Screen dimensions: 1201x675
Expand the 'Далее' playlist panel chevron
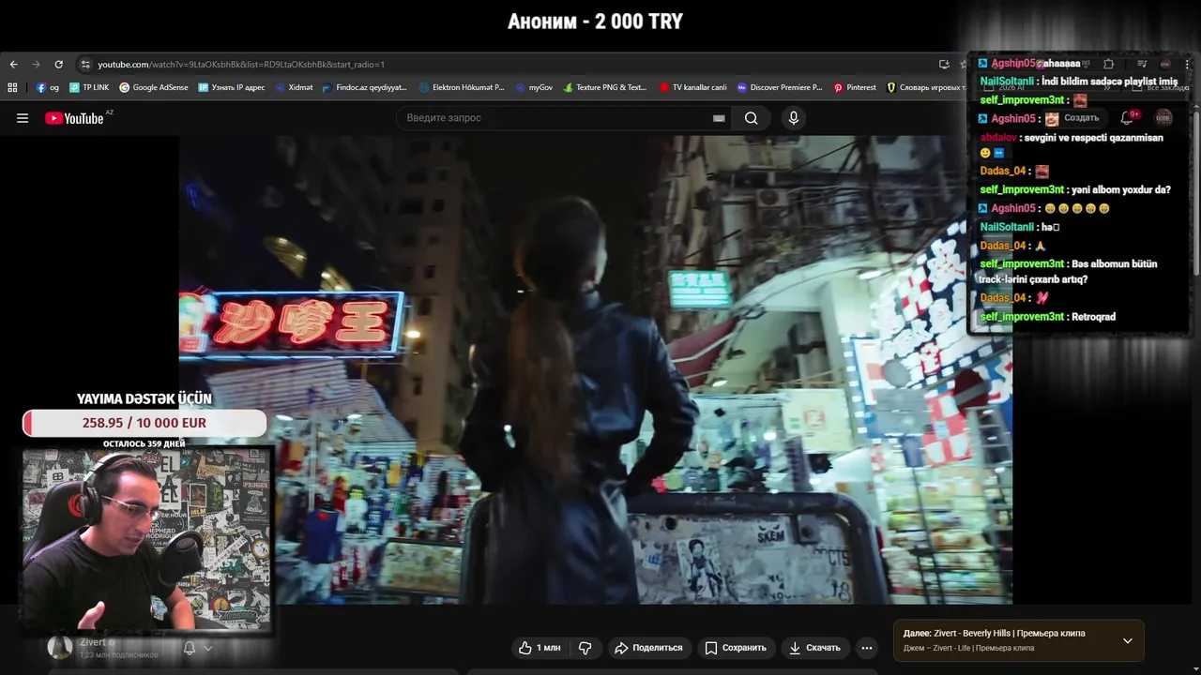pos(1128,641)
